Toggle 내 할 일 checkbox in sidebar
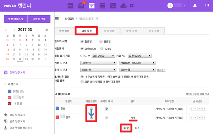Image resolution: width=213 pixels, height=134 pixels. pos(10,104)
